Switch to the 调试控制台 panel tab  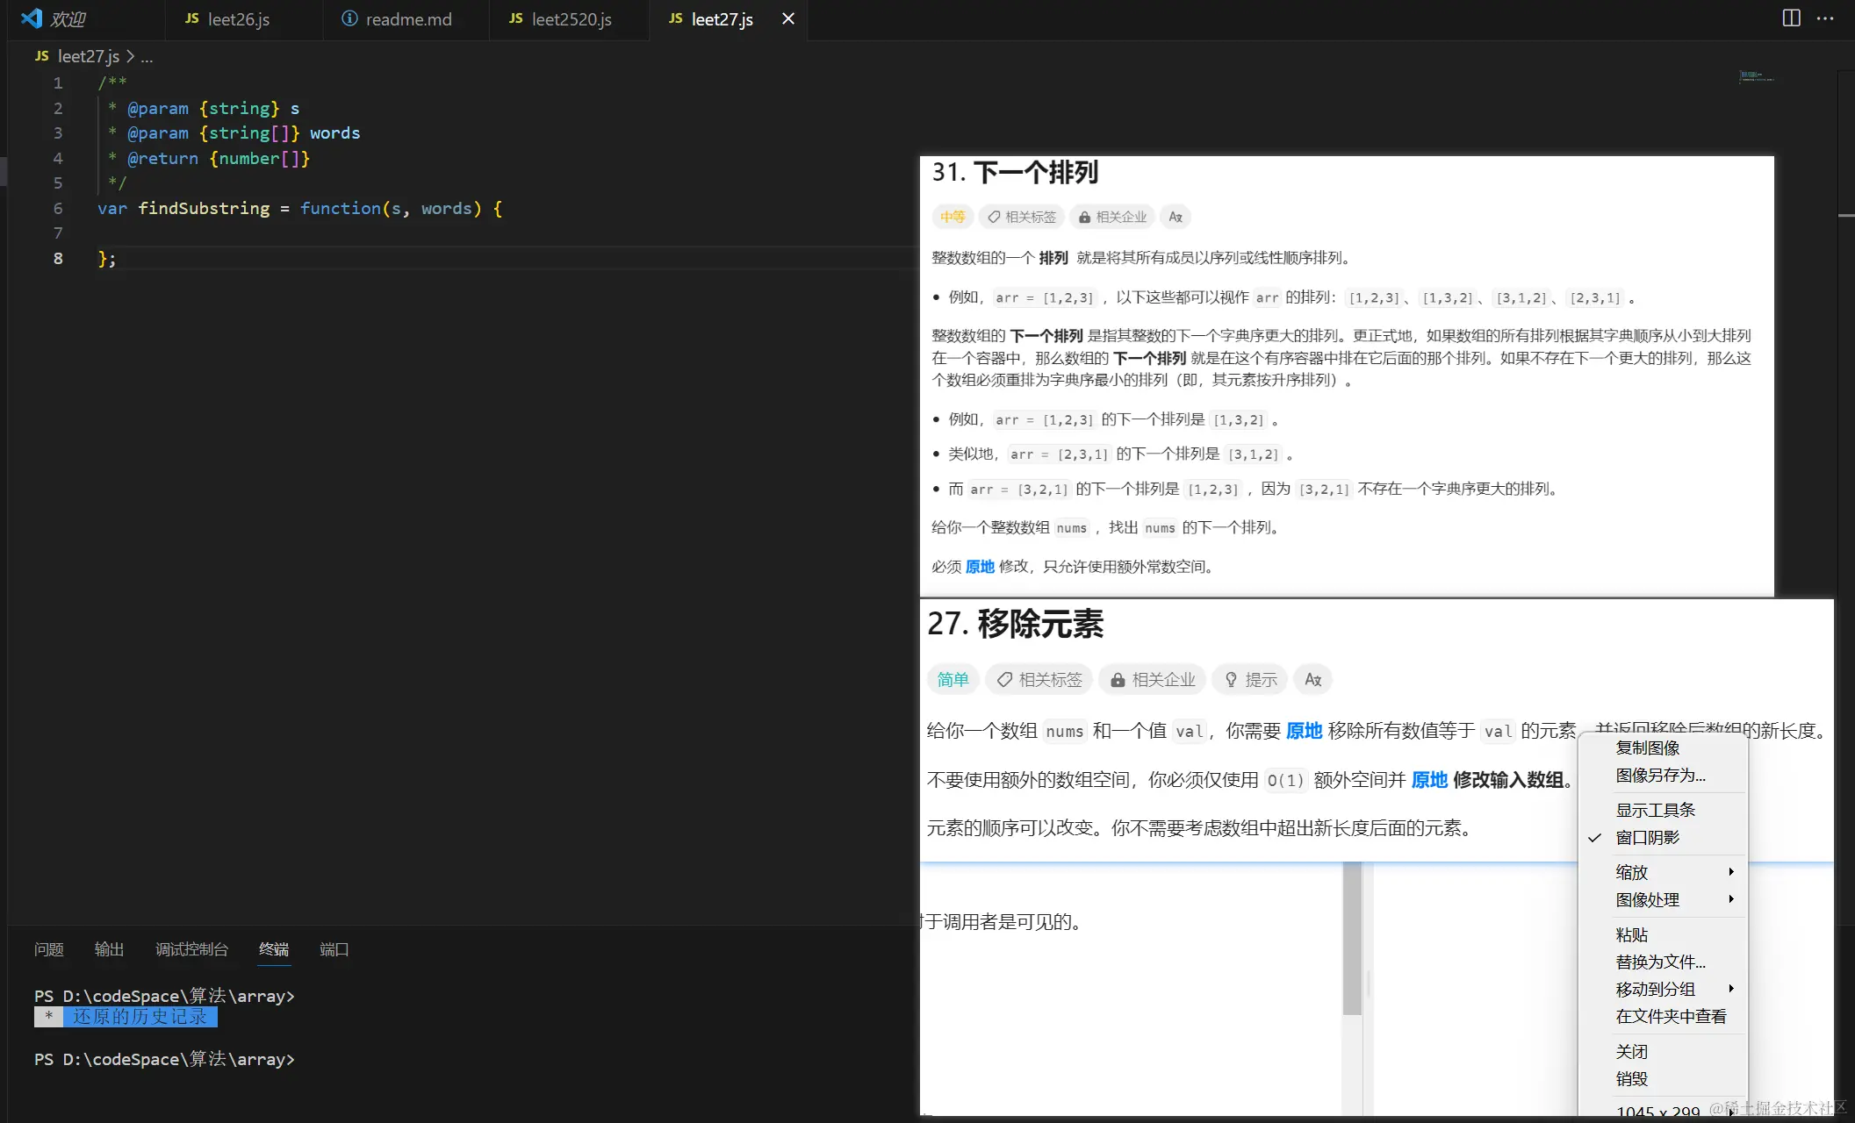click(191, 949)
